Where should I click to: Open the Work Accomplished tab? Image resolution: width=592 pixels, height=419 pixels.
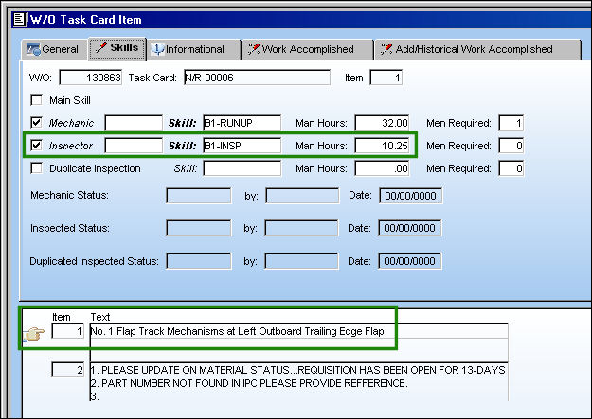307,49
